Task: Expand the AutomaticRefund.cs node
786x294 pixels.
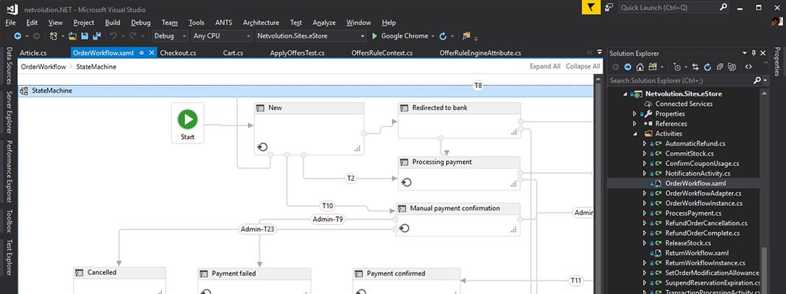Action: [x=645, y=143]
